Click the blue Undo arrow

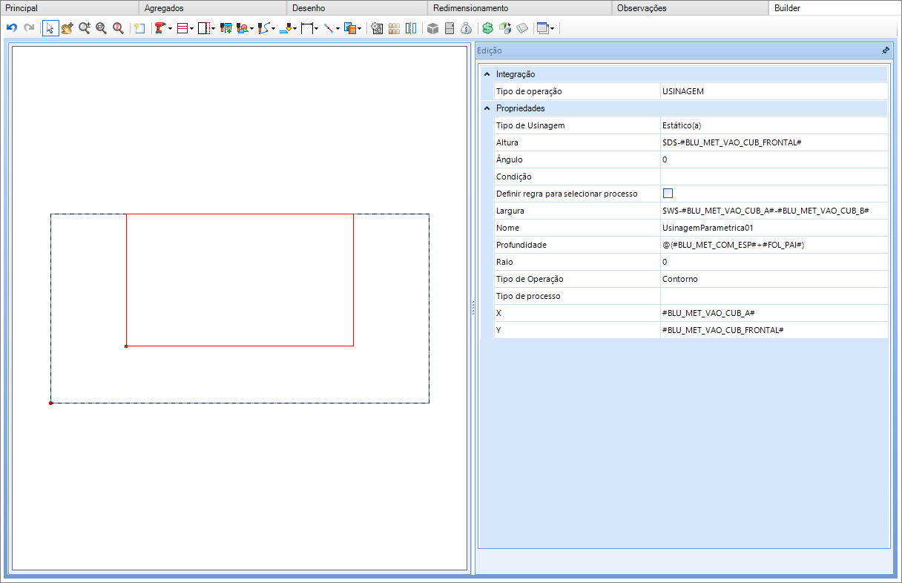[11, 28]
